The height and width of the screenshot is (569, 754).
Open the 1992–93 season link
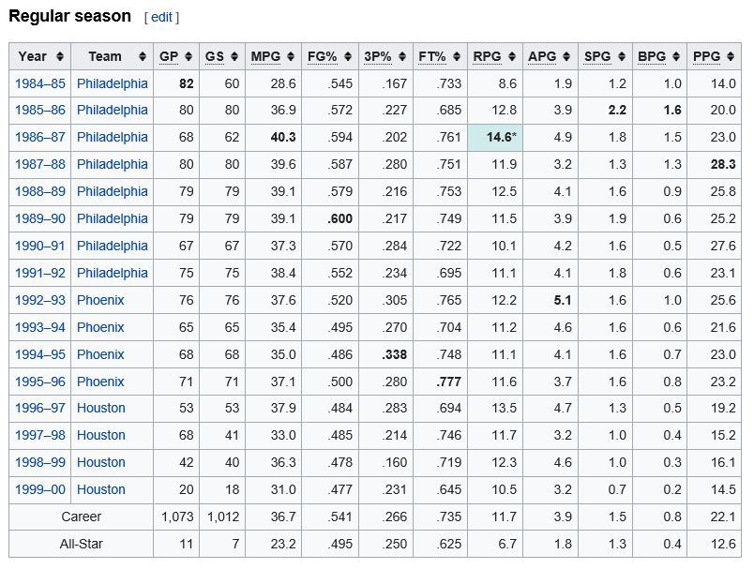click(40, 301)
